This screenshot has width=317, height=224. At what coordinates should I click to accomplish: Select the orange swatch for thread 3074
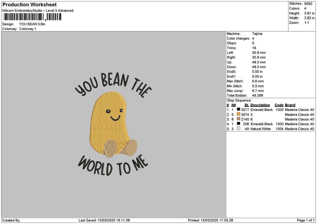[x=239, y=114]
